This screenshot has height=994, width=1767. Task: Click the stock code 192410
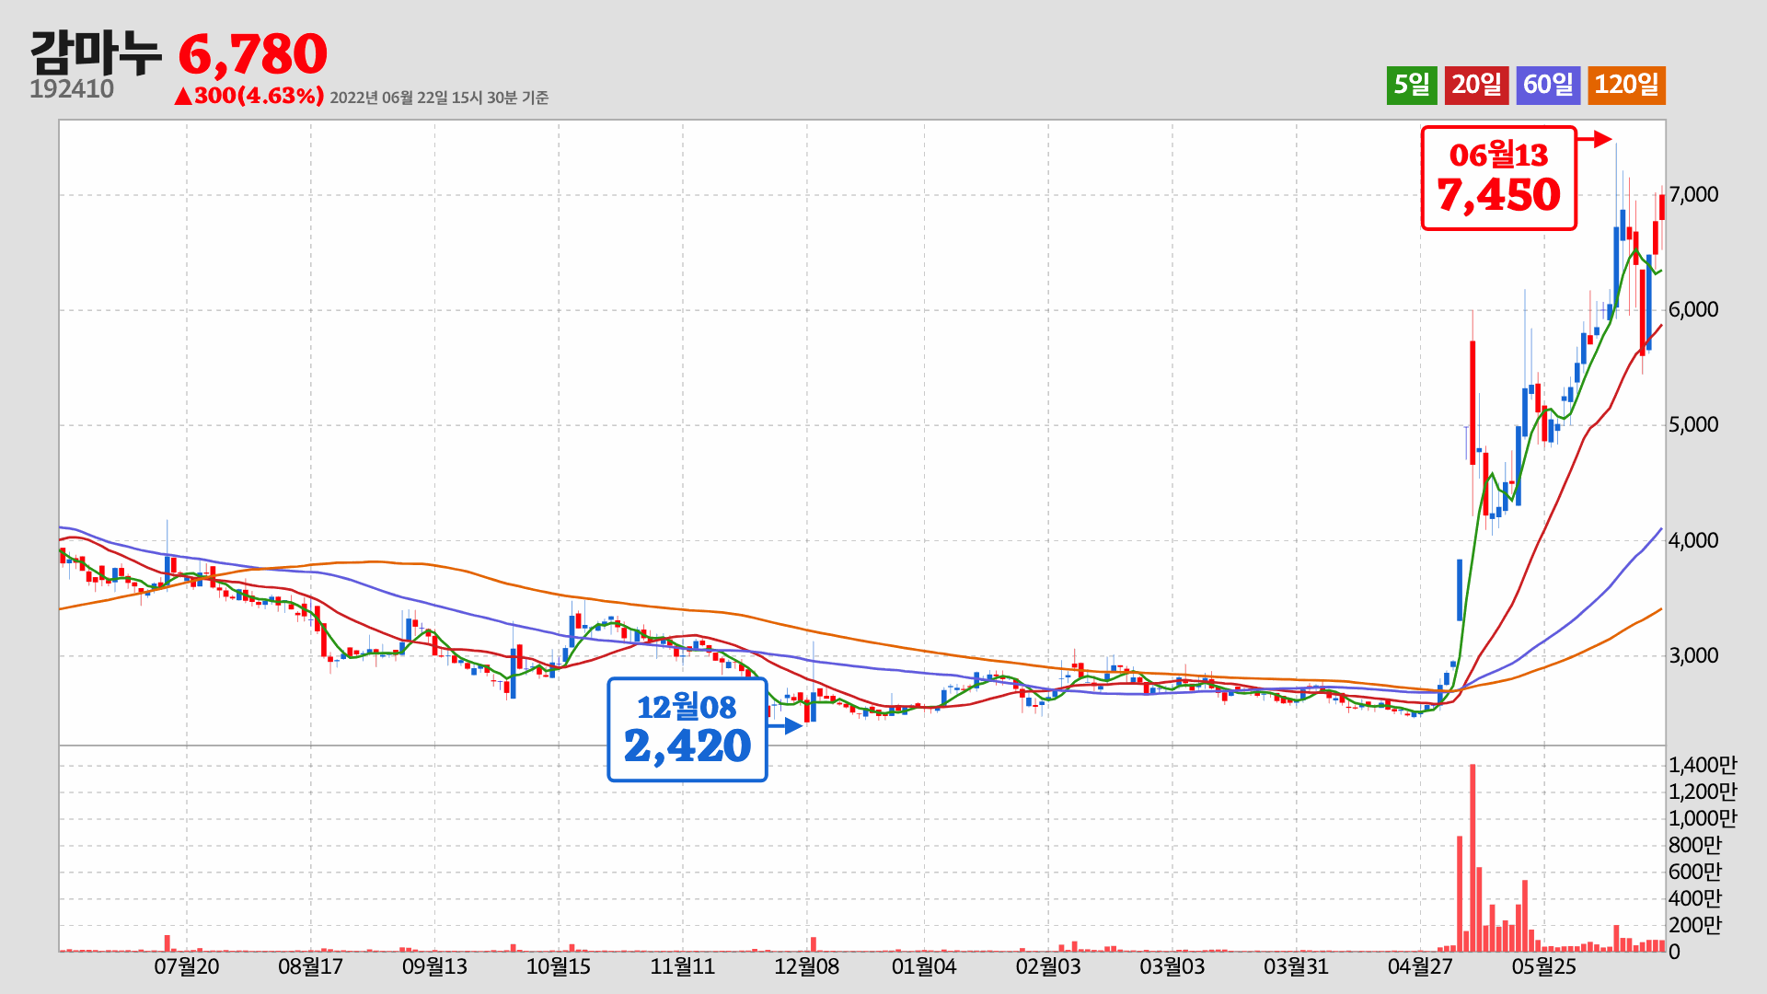coord(72,89)
